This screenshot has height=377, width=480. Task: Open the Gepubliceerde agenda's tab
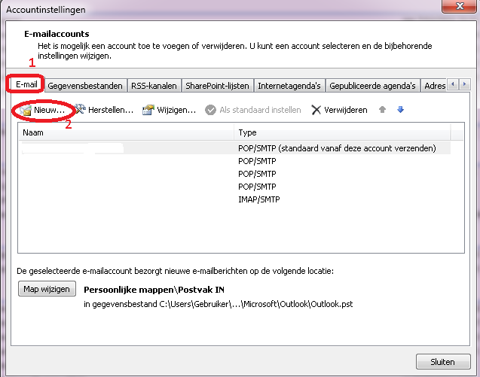point(372,86)
